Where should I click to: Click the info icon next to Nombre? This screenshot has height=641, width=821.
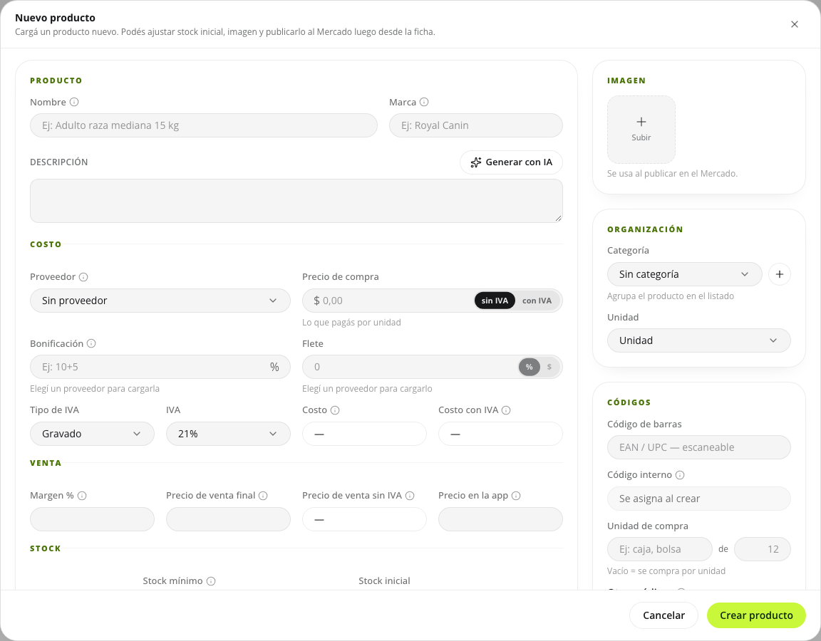74,102
